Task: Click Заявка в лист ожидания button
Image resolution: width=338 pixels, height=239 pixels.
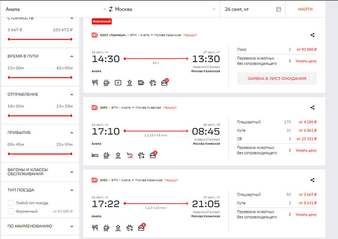Action: 277,78
